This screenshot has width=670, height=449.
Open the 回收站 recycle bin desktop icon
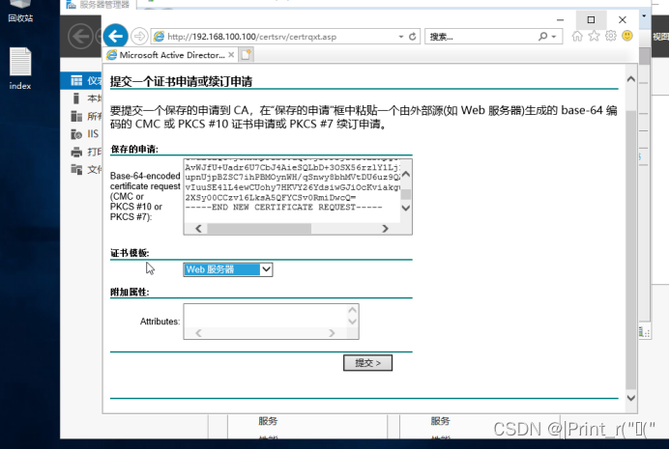coord(20,11)
